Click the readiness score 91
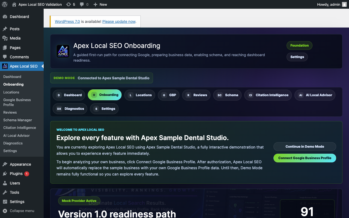Viewport: 349px width, 218px height. tap(307, 212)
